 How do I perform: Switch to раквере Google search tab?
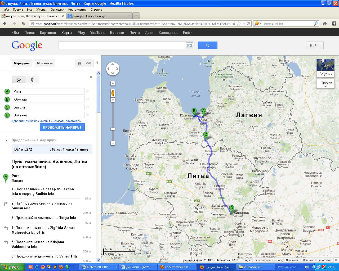click(x=99, y=16)
